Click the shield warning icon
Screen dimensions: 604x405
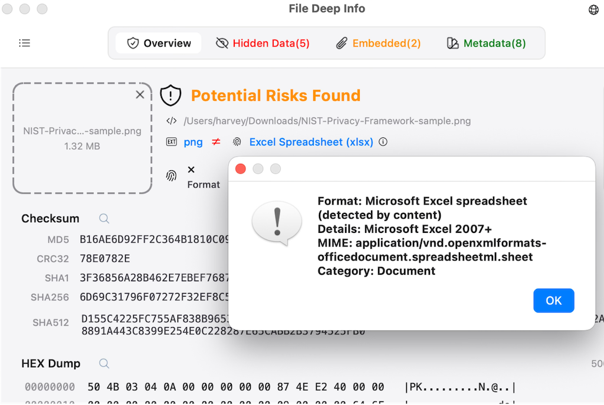click(171, 96)
